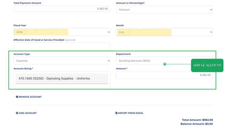The height and width of the screenshot is (127, 226).
Task: Click the file icon beside Import From Excel
Action: tap(116, 113)
